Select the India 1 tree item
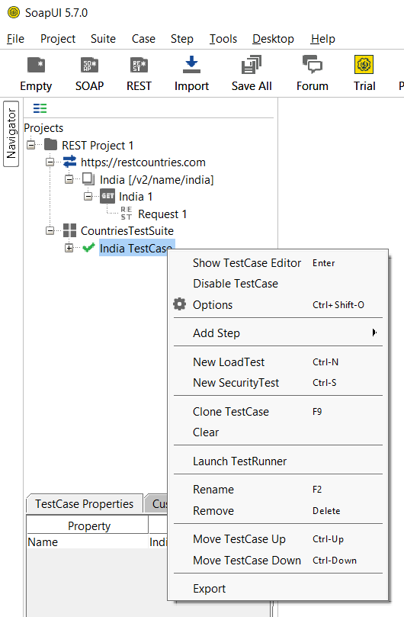 [136, 196]
